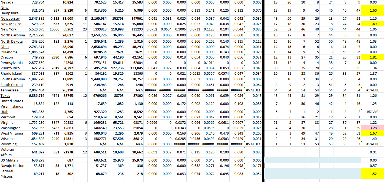
Task: Select the yellow highlighted 1.60 cell for New Hampshire
Action: click(x=373, y=11)
